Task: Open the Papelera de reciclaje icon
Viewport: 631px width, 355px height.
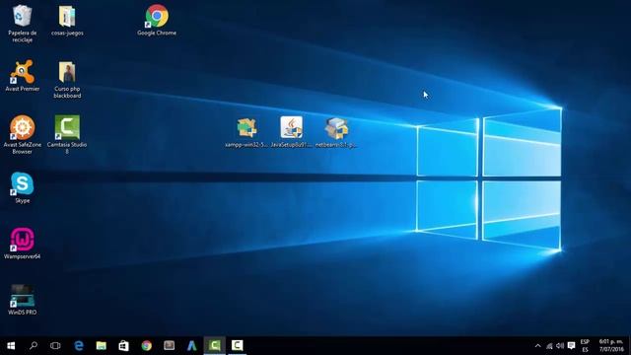Action: pyautogui.click(x=22, y=24)
